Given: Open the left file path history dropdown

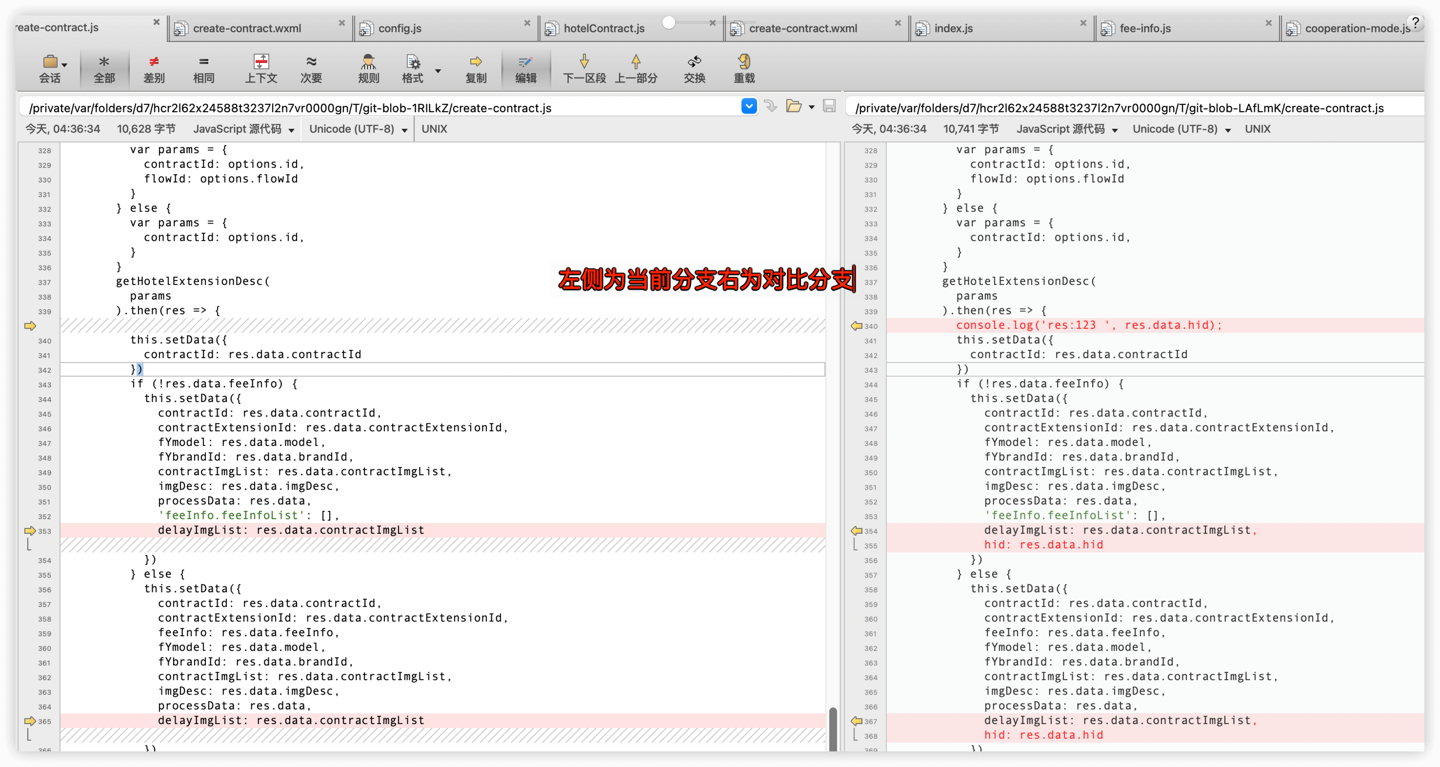Looking at the screenshot, I should pyautogui.click(x=748, y=106).
